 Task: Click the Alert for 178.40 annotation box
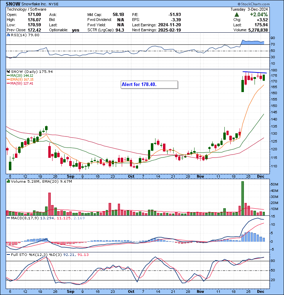[x=149, y=85]
